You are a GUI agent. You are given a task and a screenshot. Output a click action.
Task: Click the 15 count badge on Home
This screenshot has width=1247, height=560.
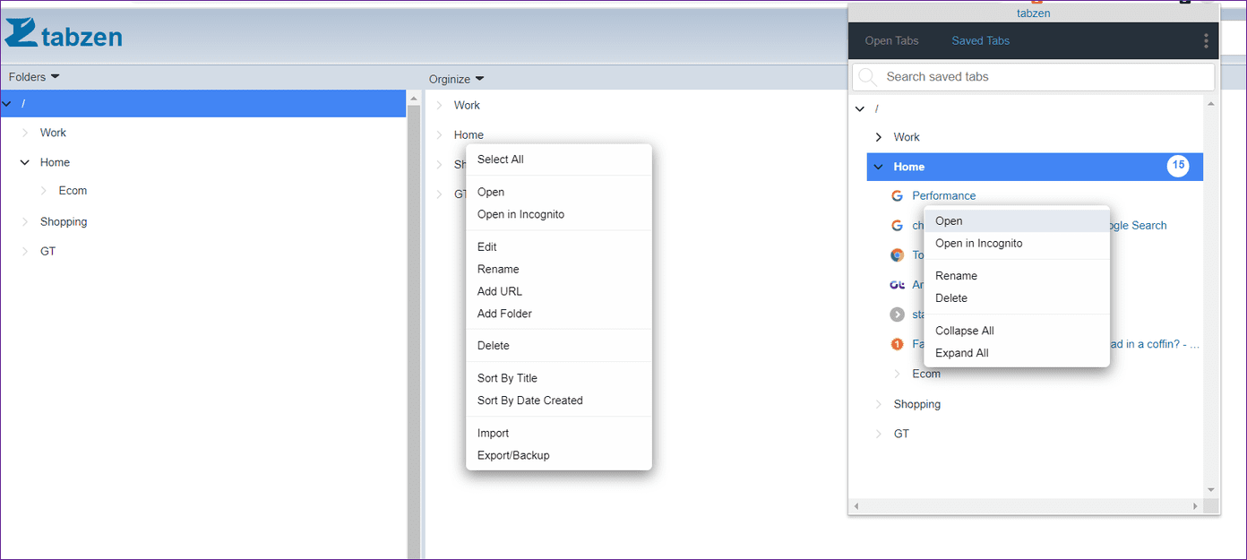click(x=1178, y=166)
